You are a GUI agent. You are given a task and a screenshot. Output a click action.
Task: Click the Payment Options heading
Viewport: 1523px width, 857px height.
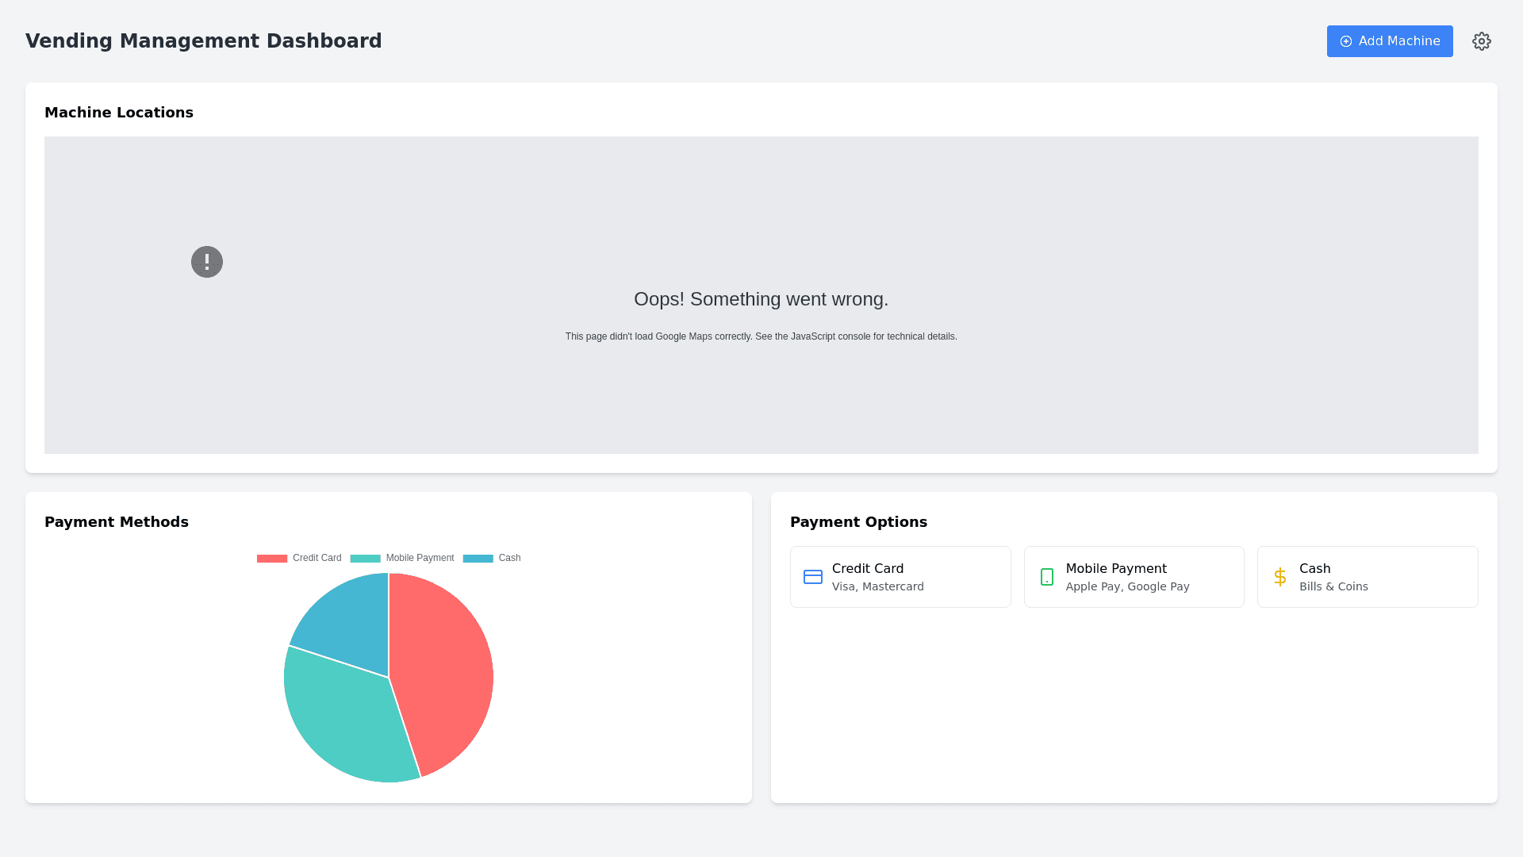858,522
